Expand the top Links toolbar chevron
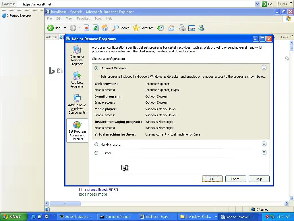This screenshot has height=221, width=294. pos(291,3)
